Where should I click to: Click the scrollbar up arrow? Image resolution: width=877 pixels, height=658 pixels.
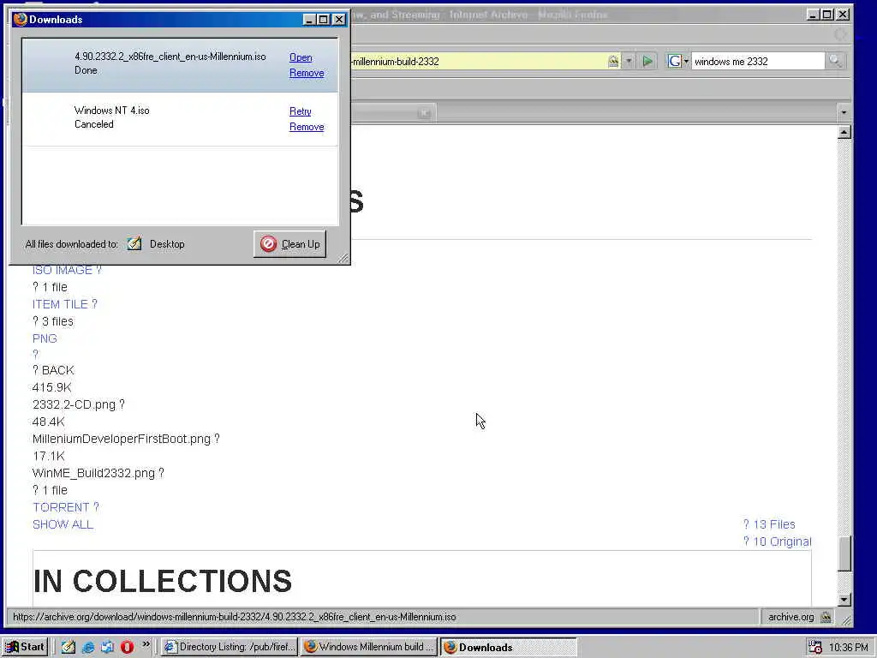tap(844, 132)
